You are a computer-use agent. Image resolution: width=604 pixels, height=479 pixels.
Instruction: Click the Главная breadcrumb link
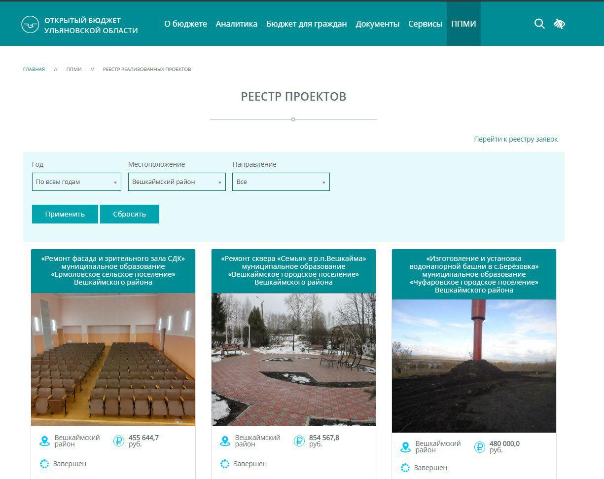[x=34, y=70]
